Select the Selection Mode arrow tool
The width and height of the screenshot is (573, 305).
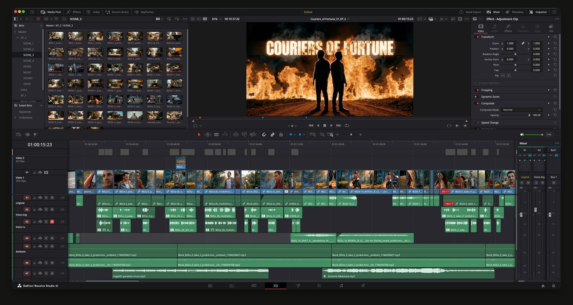pos(199,135)
